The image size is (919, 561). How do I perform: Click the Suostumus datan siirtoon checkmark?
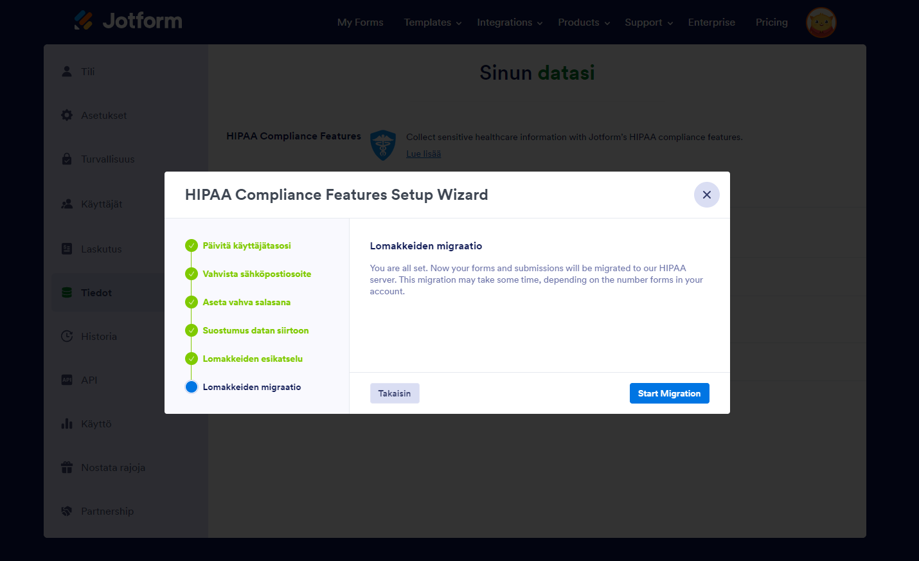pyautogui.click(x=192, y=330)
